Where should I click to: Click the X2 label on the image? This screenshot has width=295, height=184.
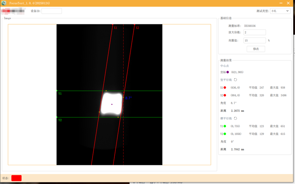pyautogui.click(x=137, y=28)
